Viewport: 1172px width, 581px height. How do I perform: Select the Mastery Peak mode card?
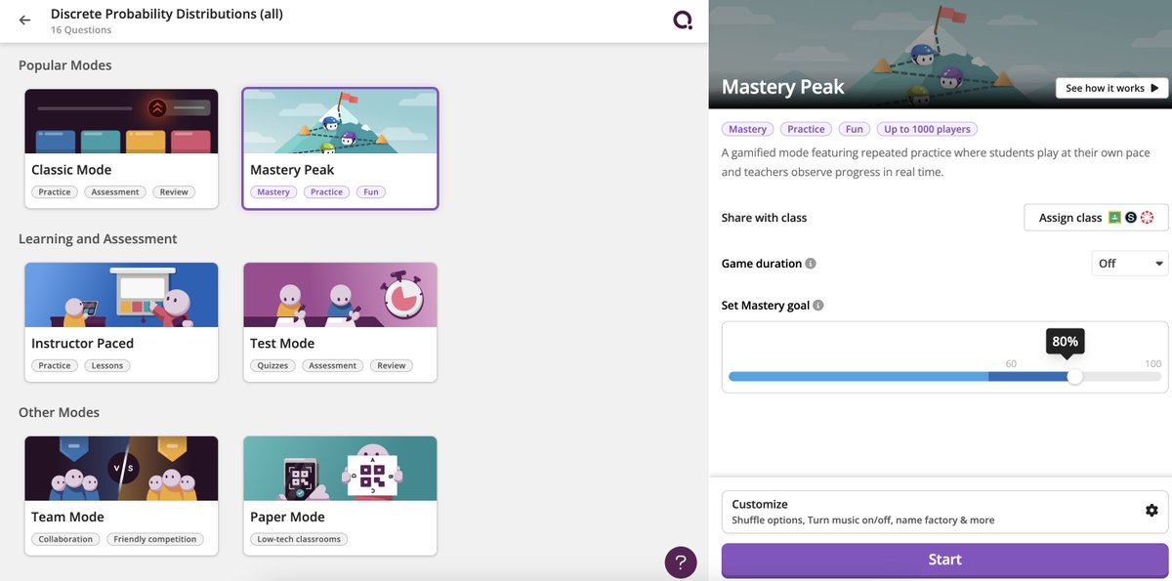(x=340, y=148)
